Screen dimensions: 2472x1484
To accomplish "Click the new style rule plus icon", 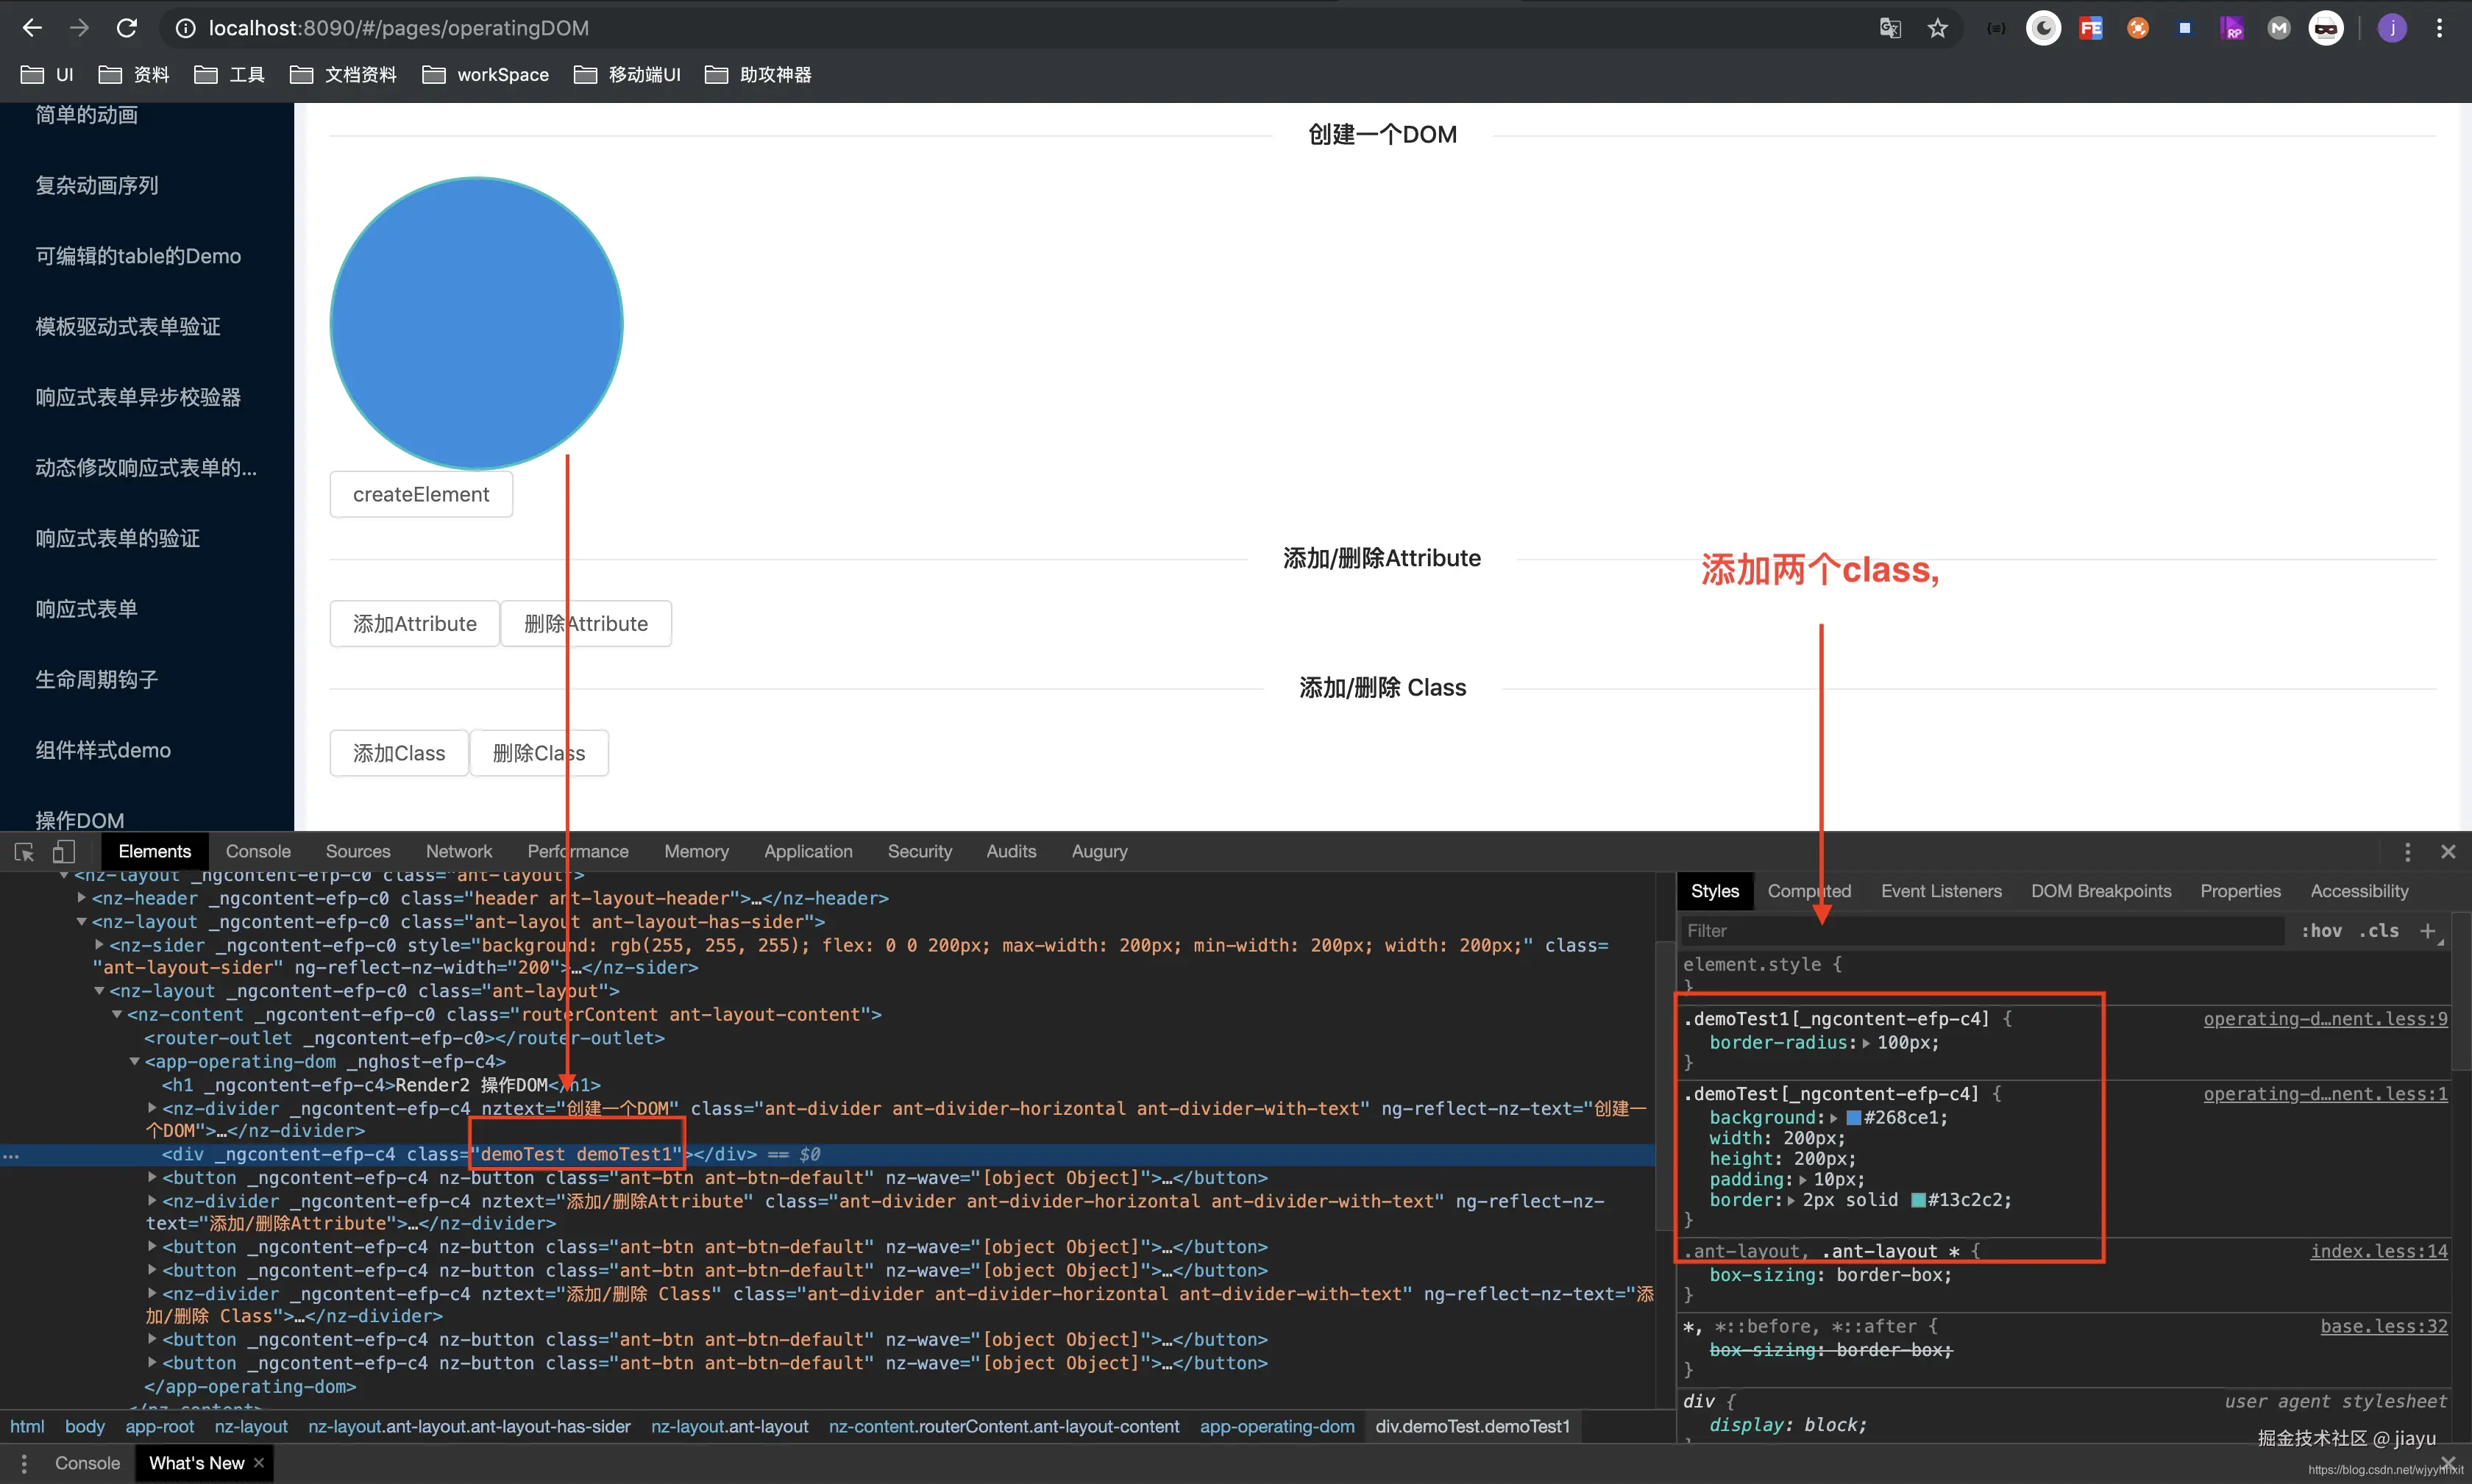I will pyautogui.click(x=2428, y=931).
